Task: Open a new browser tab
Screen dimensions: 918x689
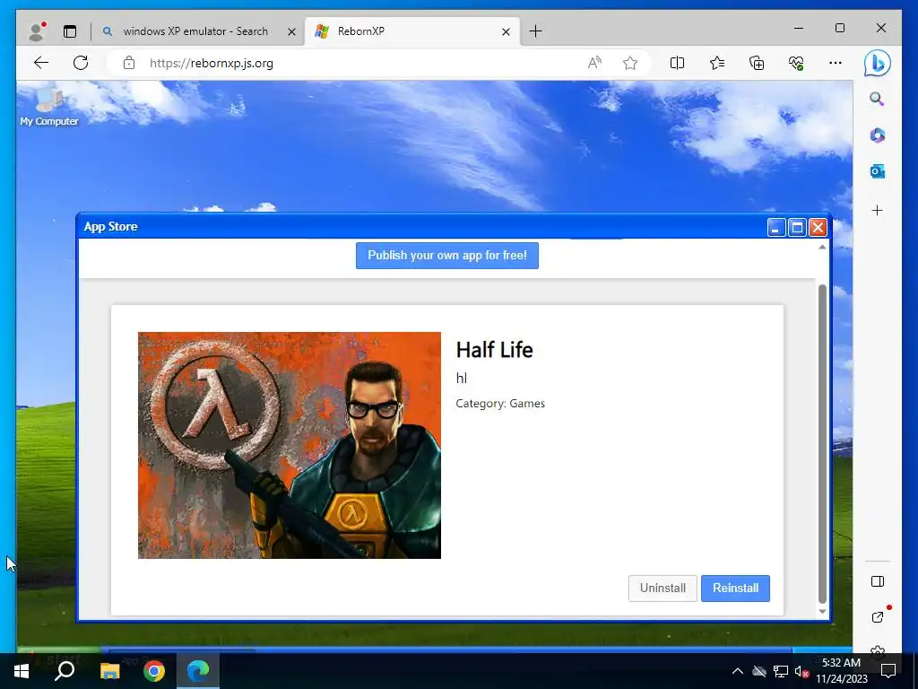Action: (535, 31)
